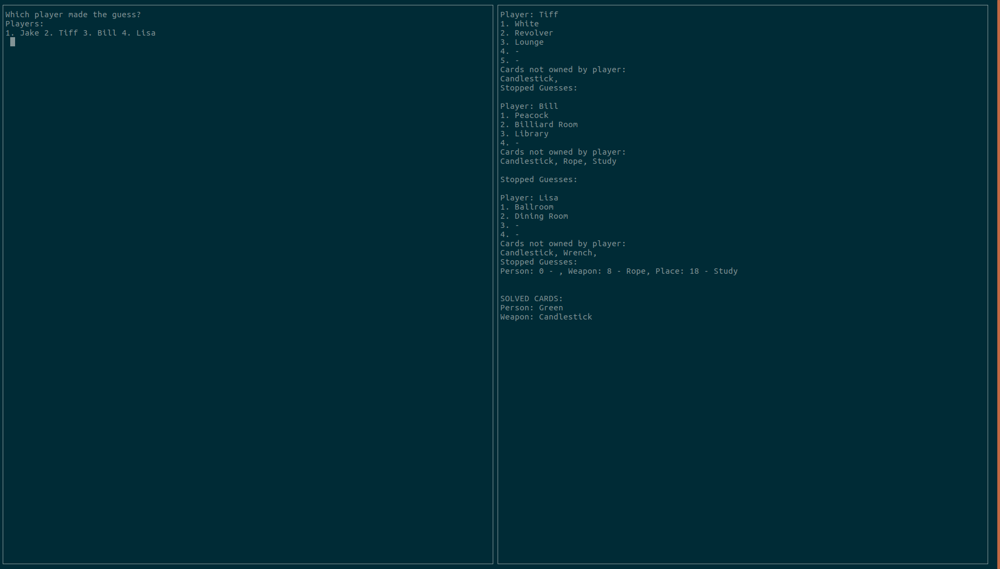Screen dimensions: 1000x569
Task: Click Tiff's card '3. Lounge'
Action: pos(522,42)
